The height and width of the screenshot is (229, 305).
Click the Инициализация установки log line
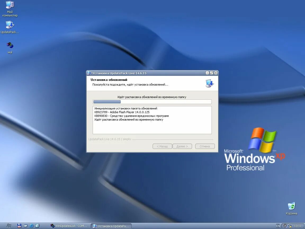[x=126, y=108]
